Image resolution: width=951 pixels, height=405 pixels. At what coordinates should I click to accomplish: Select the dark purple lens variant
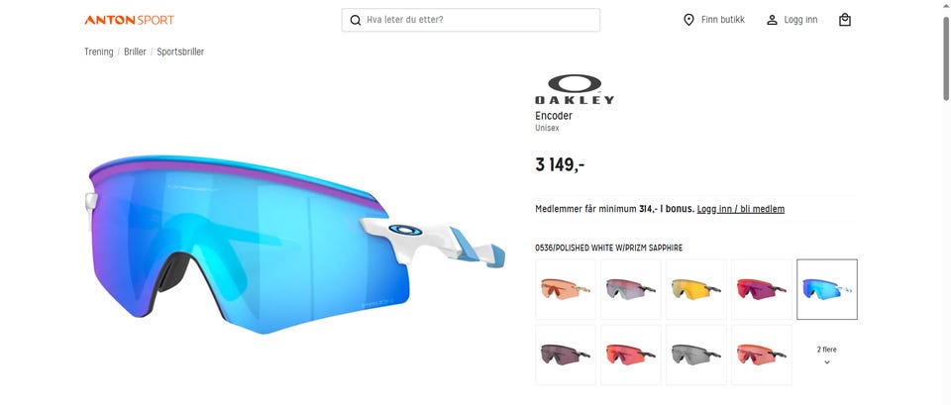566,354
